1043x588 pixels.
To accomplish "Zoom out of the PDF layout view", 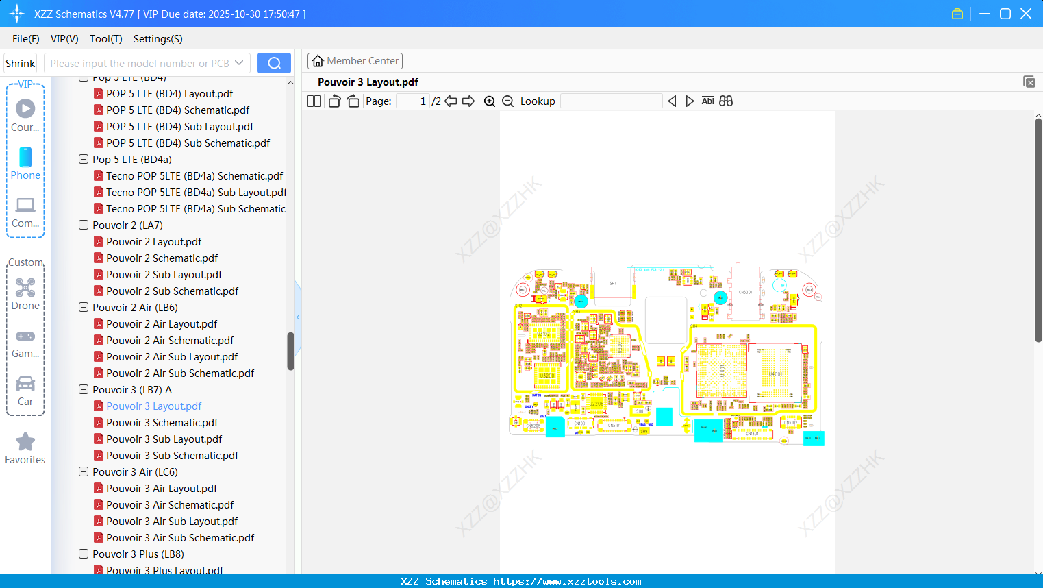I will [507, 101].
